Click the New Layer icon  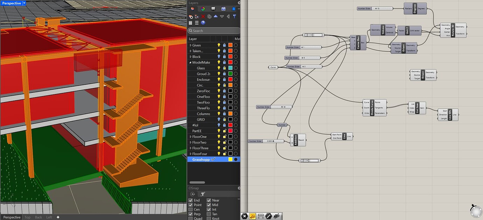pos(191,16)
